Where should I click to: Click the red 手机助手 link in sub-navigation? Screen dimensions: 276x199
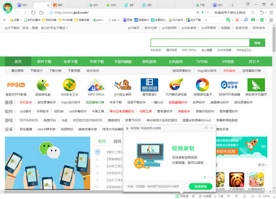[230, 71]
